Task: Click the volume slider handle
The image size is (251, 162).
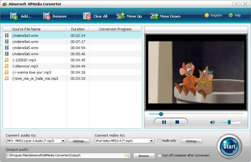Action: [x=229, y=122]
